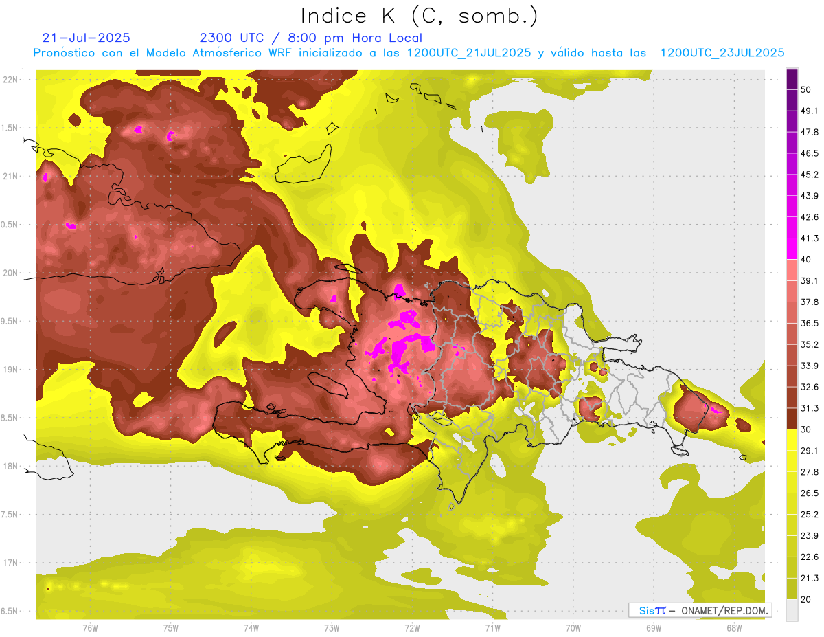
Task: Pick the olive swatch between 20 and 21.3
Action: point(792,588)
